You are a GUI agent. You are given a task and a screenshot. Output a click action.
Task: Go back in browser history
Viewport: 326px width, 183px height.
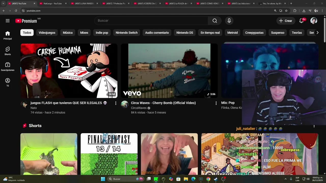point(4,11)
